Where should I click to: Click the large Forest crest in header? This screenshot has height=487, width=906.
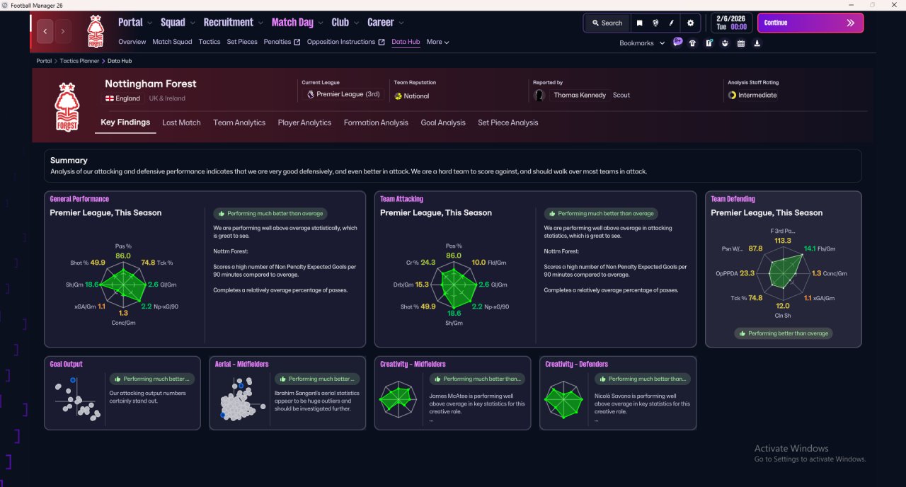point(67,107)
